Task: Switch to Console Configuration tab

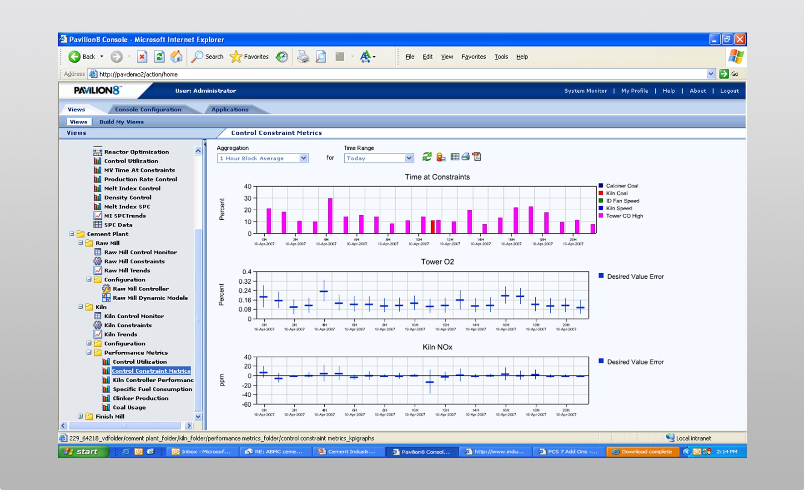Action: (148, 110)
